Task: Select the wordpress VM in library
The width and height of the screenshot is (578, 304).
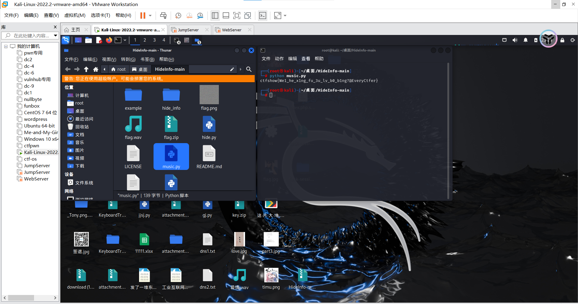Action: point(36,119)
